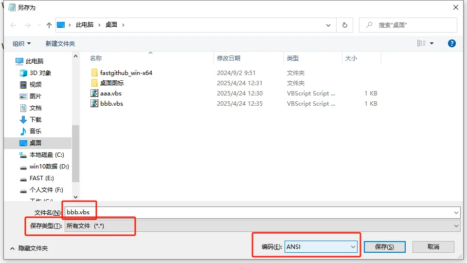The width and height of the screenshot is (467, 263).
Task: Click sidebar scrollbar down arrow
Action: click(76, 197)
